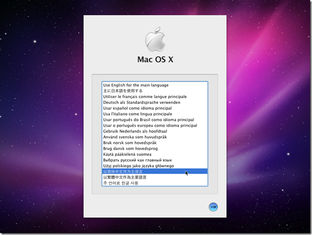Screen dimensions: 312x235
Task: Choose the Russian option 'Выбрать русский как главный язык'
Action: (x=155, y=160)
